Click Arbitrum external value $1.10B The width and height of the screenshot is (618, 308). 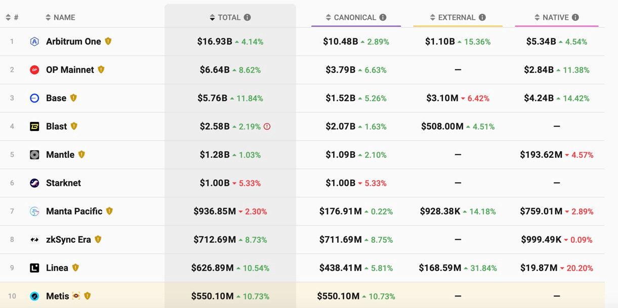click(x=440, y=41)
